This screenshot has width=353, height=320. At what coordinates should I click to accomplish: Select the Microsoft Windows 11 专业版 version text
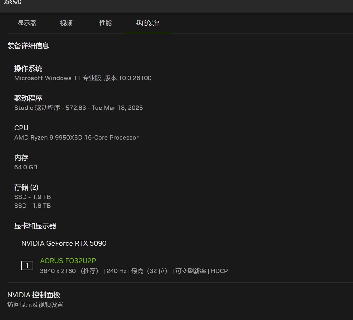[x=83, y=78]
